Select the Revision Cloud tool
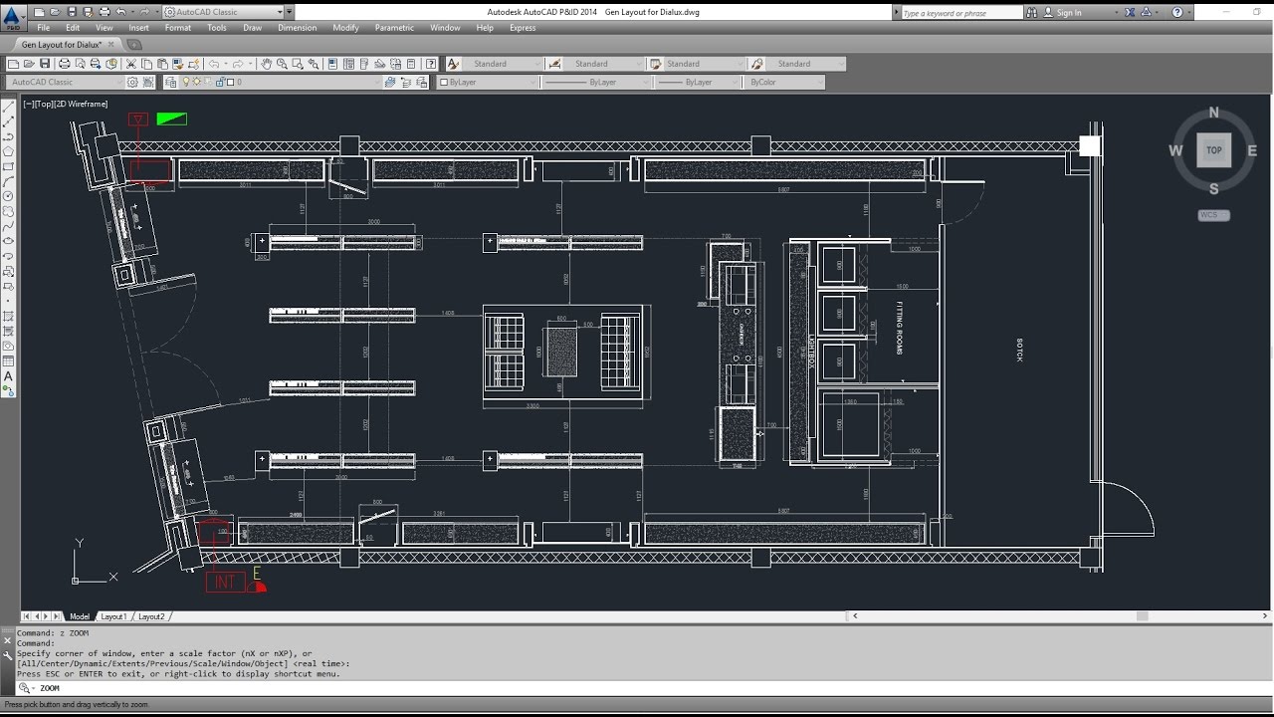Screen dimensions: 1274x717 point(9,211)
